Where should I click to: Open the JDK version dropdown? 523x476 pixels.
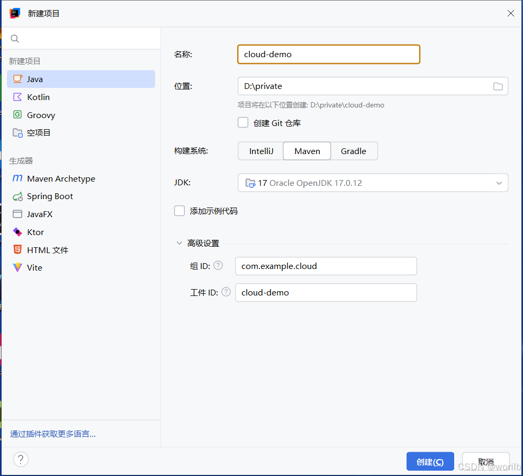(x=373, y=183)
